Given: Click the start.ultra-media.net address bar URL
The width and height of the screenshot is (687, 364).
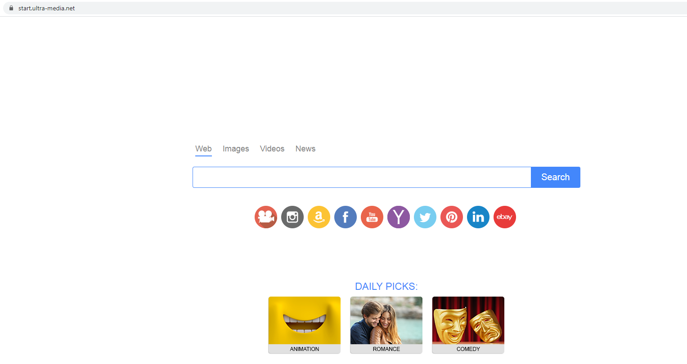Looking at the screenshot, I should pos(47,8).
